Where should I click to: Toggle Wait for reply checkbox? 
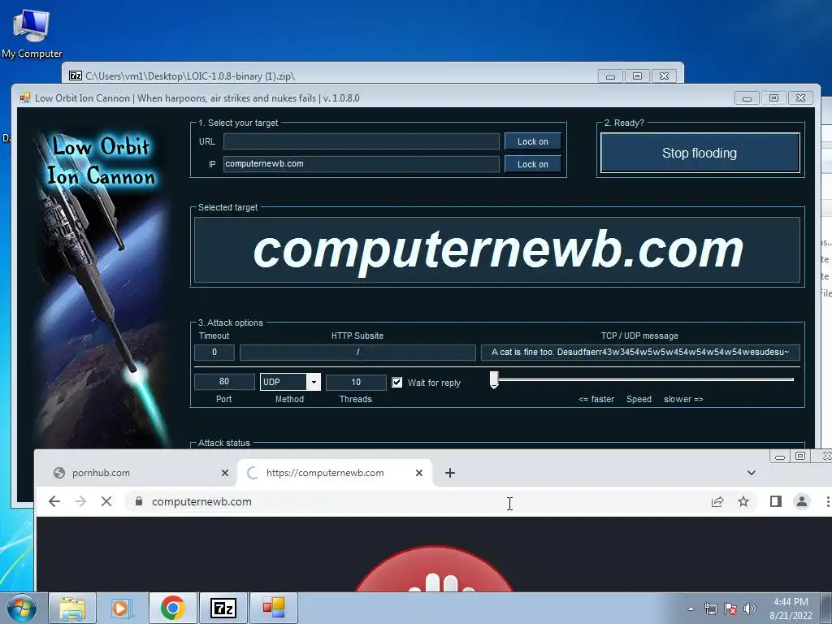pos(396,383)
